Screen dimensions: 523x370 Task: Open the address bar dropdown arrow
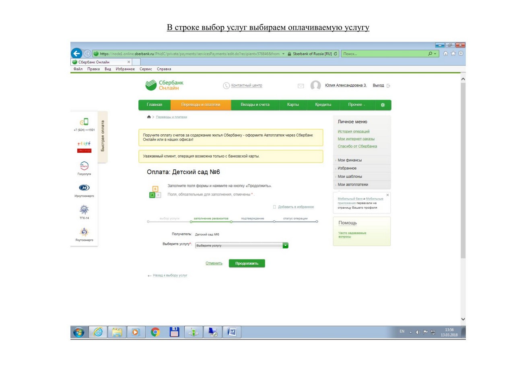[x=283, y=54]
